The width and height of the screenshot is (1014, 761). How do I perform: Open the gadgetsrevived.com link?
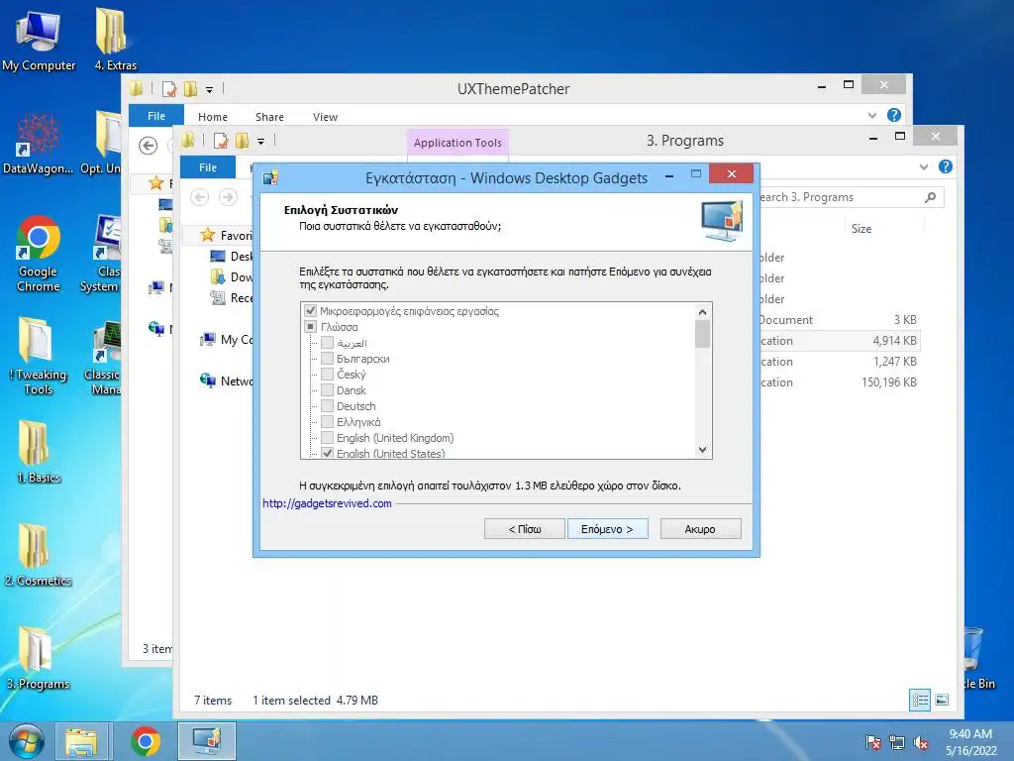(327, 503)
